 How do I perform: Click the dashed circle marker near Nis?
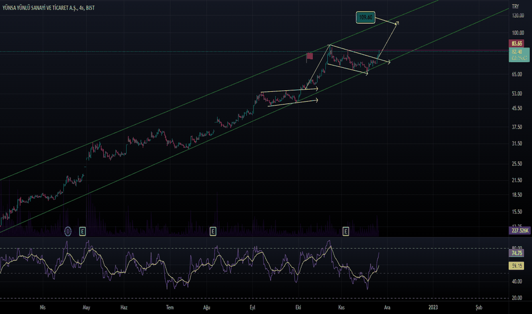pyautogui.click(x=68, y=231)
